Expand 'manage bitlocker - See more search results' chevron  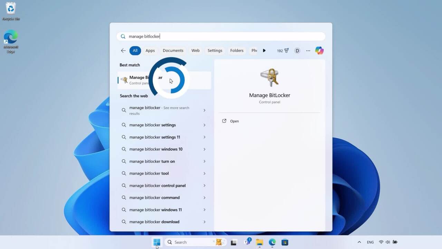click(204, 110)
